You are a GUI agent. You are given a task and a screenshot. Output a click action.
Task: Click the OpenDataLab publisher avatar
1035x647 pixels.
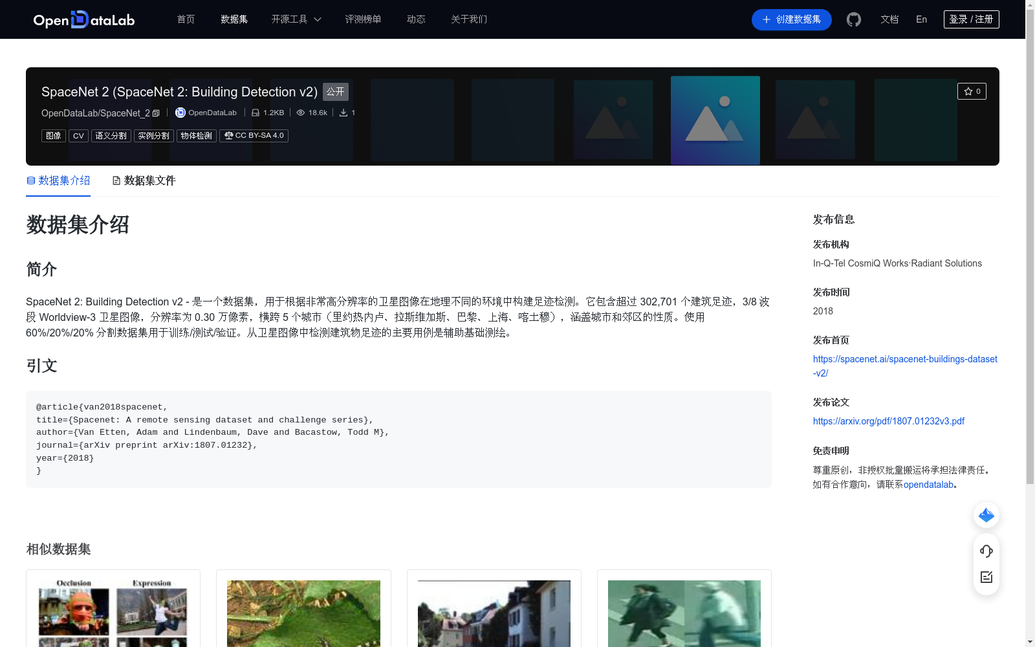(x=180, y=113)
